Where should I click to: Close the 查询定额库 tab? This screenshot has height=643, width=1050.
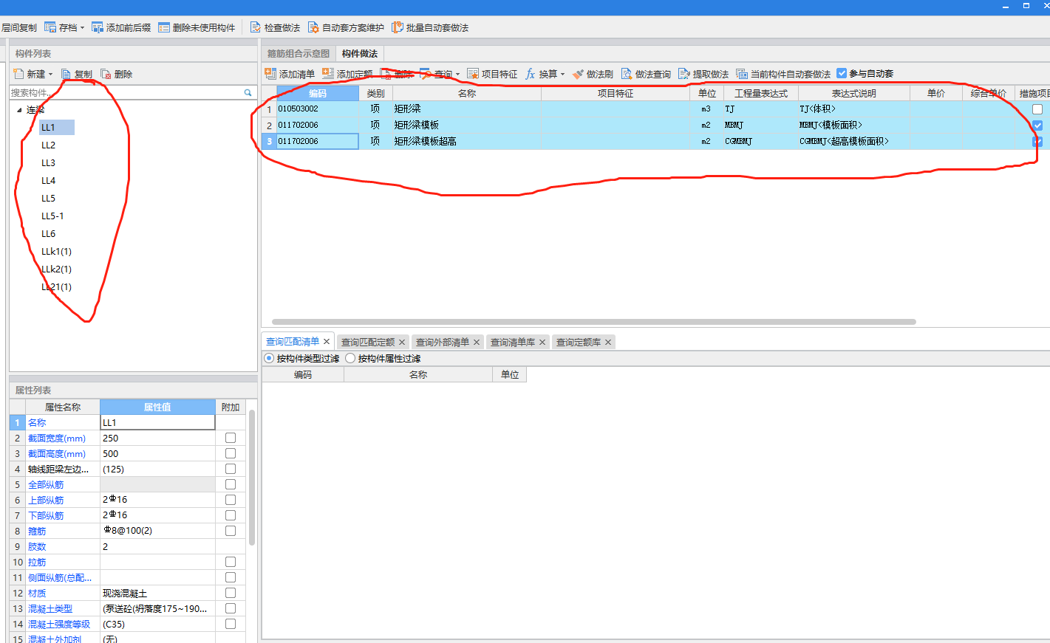pos(608,343)
